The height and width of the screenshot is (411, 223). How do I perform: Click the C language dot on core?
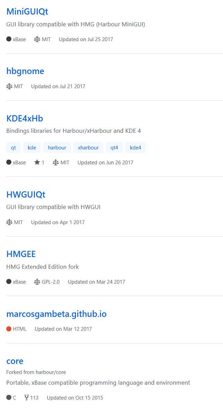click(x=9, y=398)
